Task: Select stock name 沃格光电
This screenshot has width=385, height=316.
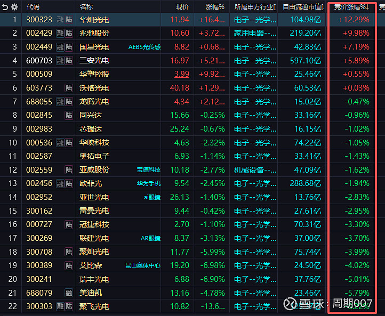Action: click(x=94, y=88)
